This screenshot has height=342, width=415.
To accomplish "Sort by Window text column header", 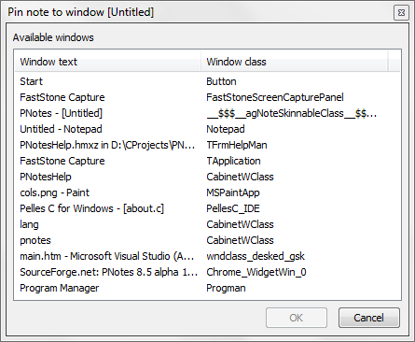I will [x=108, y=62].
